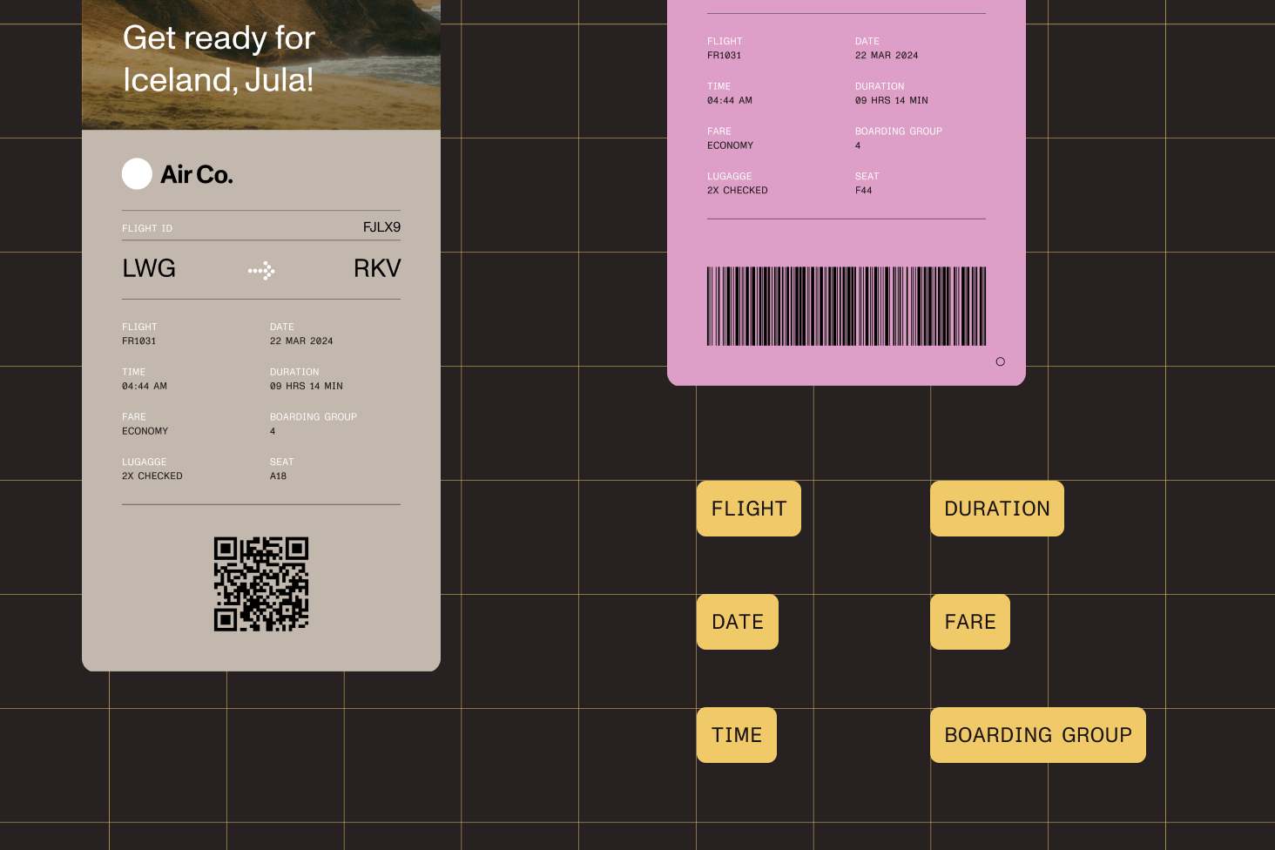Click the departure code LWG
1275x850 pixels.
click(148, 268)
